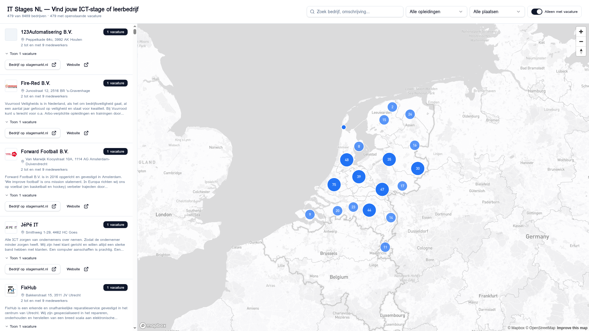Screen dimensions: 589x331
Task: Click the Fire-Red B.V. company logo
Action: tap(11, 86)
